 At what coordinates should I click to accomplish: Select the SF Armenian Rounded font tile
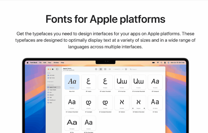tap(138, 82)
